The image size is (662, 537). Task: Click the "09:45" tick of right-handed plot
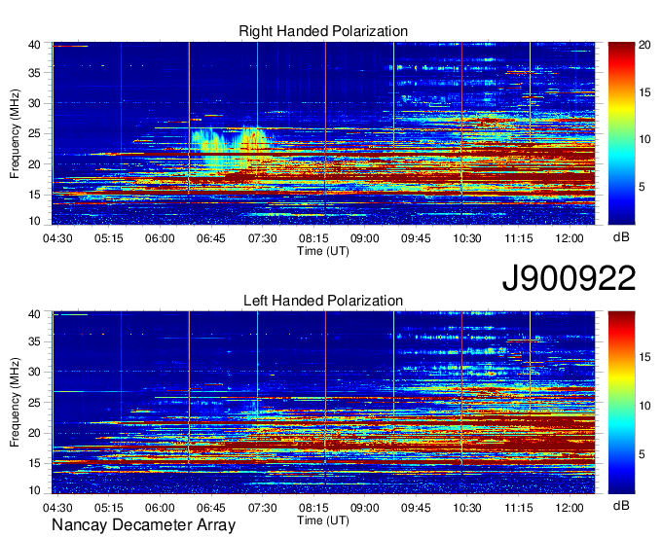click(x=416, y=238)
